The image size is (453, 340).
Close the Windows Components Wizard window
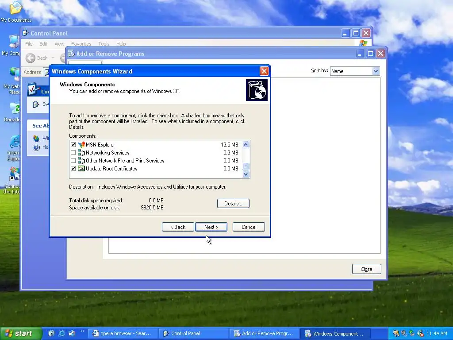[x=264, y=71]
